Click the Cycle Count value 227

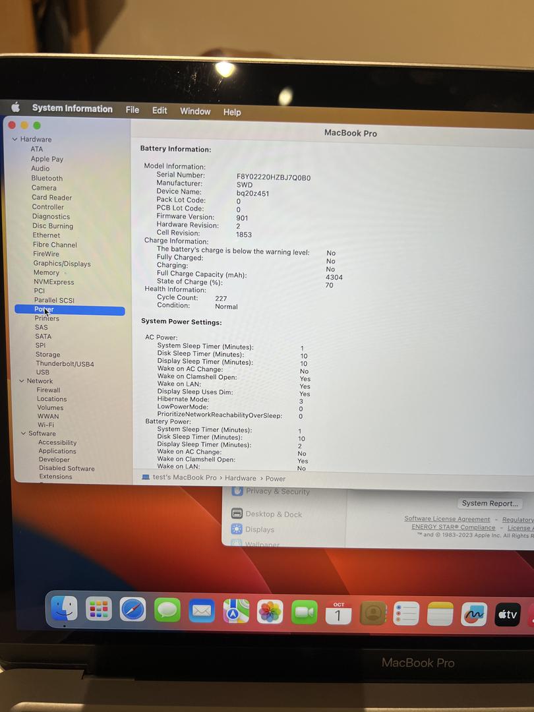click(221, 299)
